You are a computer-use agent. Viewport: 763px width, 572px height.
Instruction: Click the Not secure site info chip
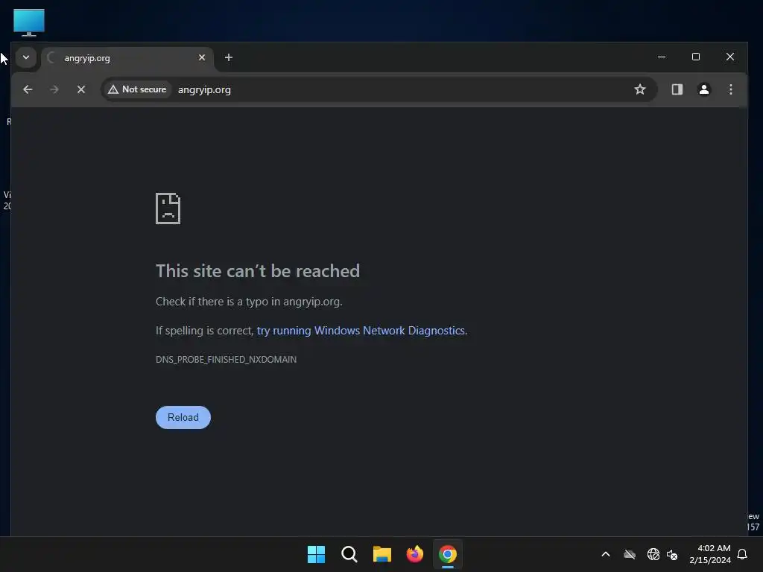tap(138, 89)
